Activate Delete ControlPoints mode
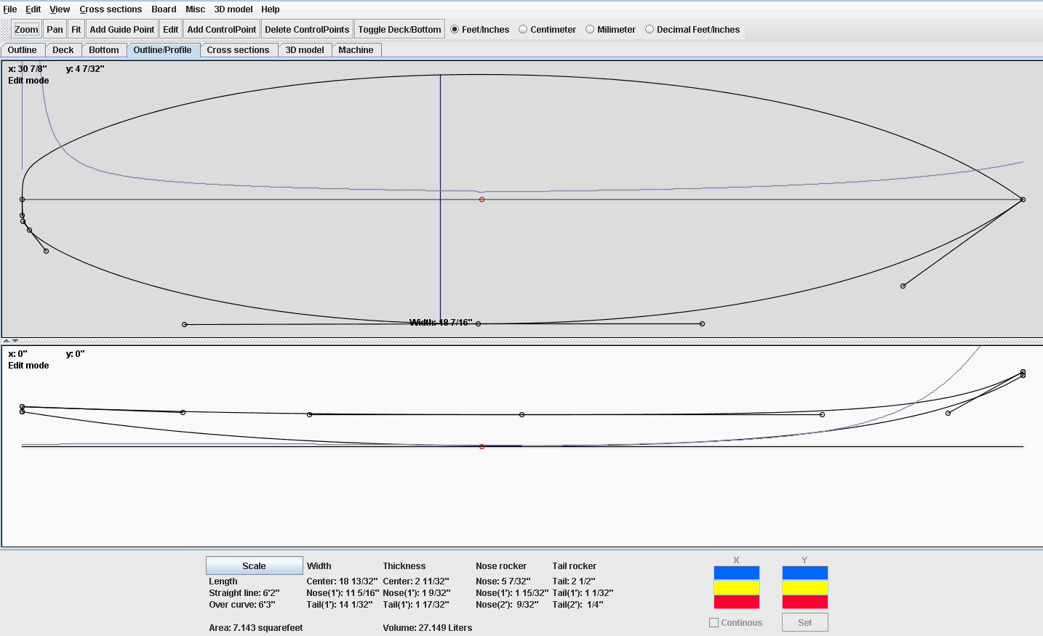Image resolution: width=1043 pixels, height=636 pixels. click(x=307, y=29)
